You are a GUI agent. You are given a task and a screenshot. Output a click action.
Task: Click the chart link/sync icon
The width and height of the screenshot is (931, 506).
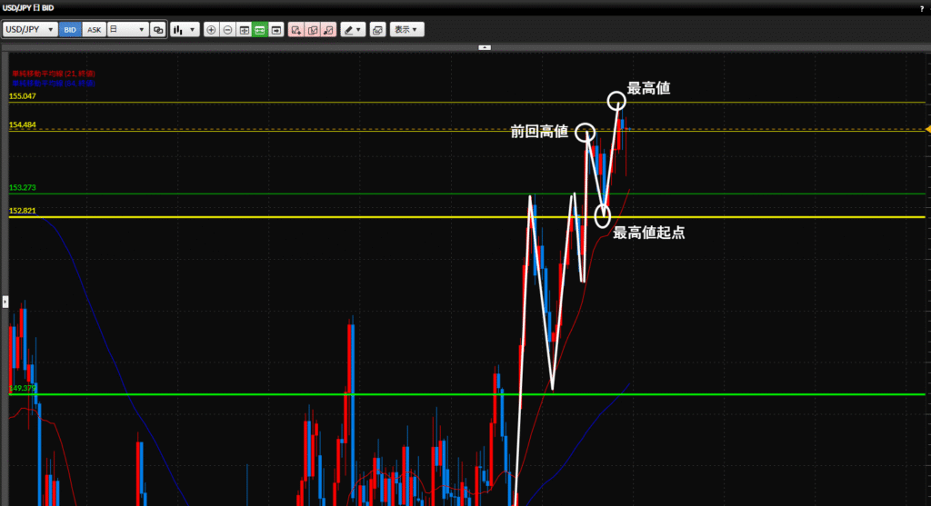[x=158, y=29]
